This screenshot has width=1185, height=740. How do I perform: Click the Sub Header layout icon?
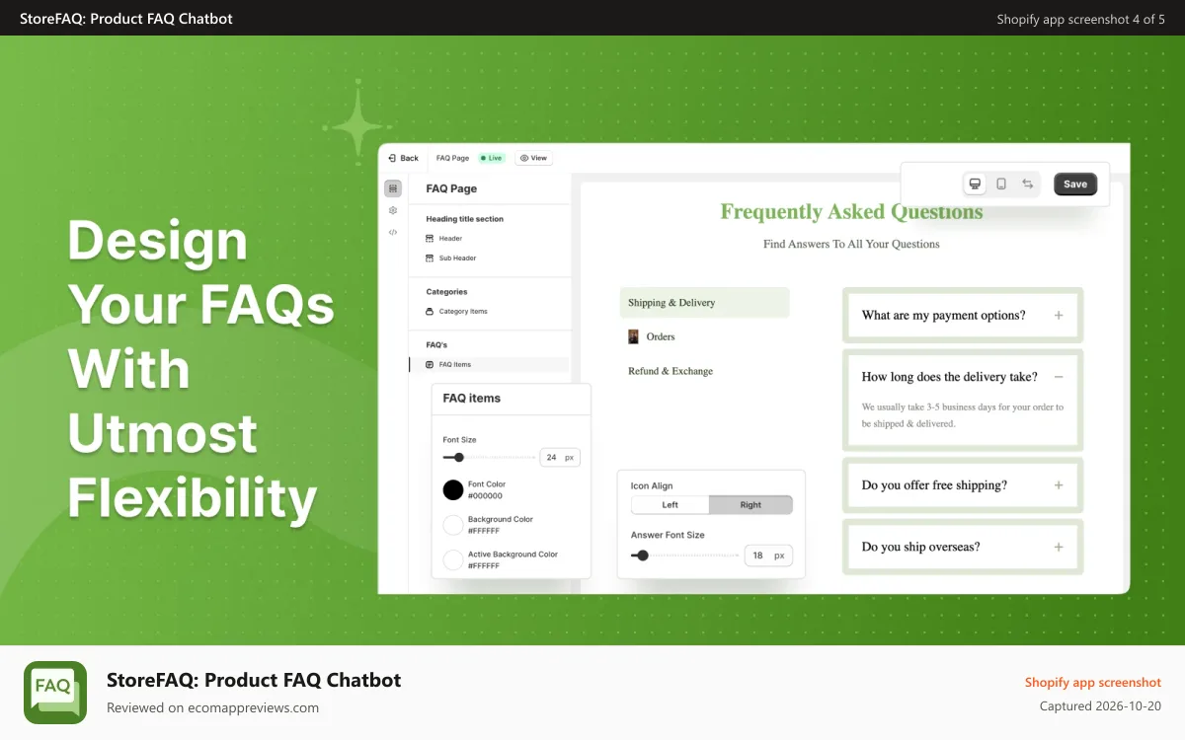(x=430, y=259)
